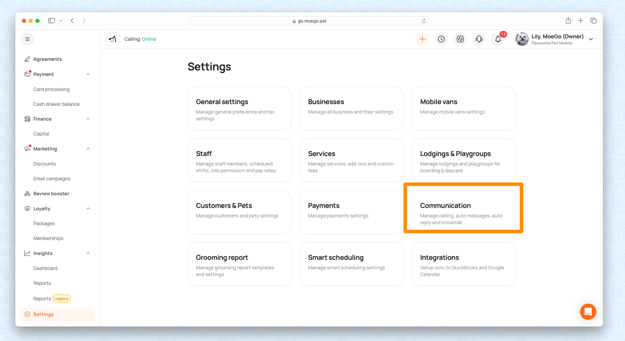
Task: Open Memberships under Loyalty
Action: pos(48,238)
